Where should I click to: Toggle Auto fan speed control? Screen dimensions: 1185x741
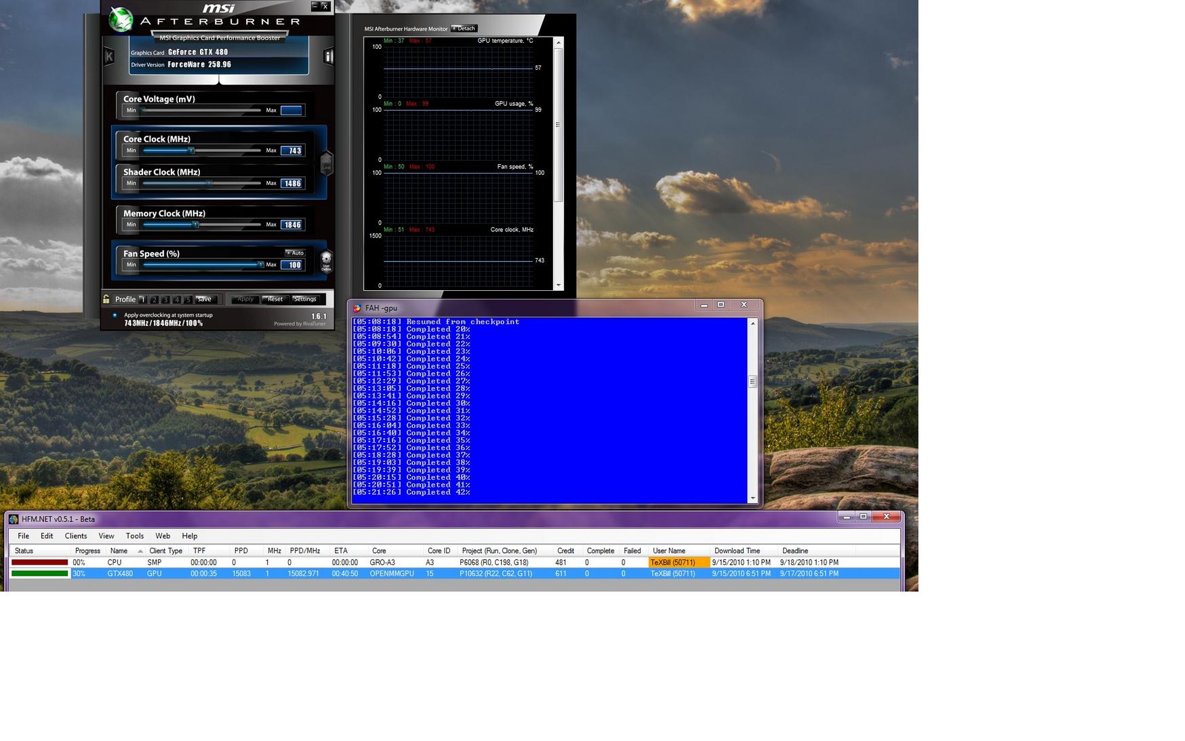[x=295, y=253]
